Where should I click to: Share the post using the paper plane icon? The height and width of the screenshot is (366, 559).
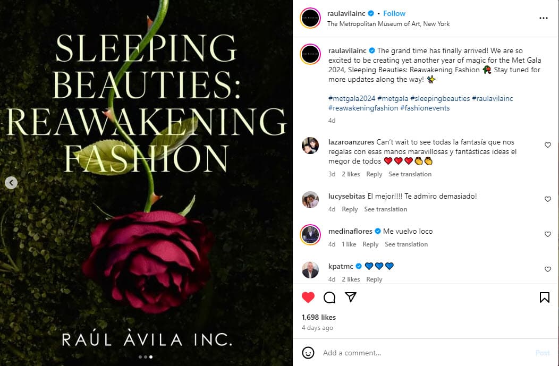tap(350, 297)
